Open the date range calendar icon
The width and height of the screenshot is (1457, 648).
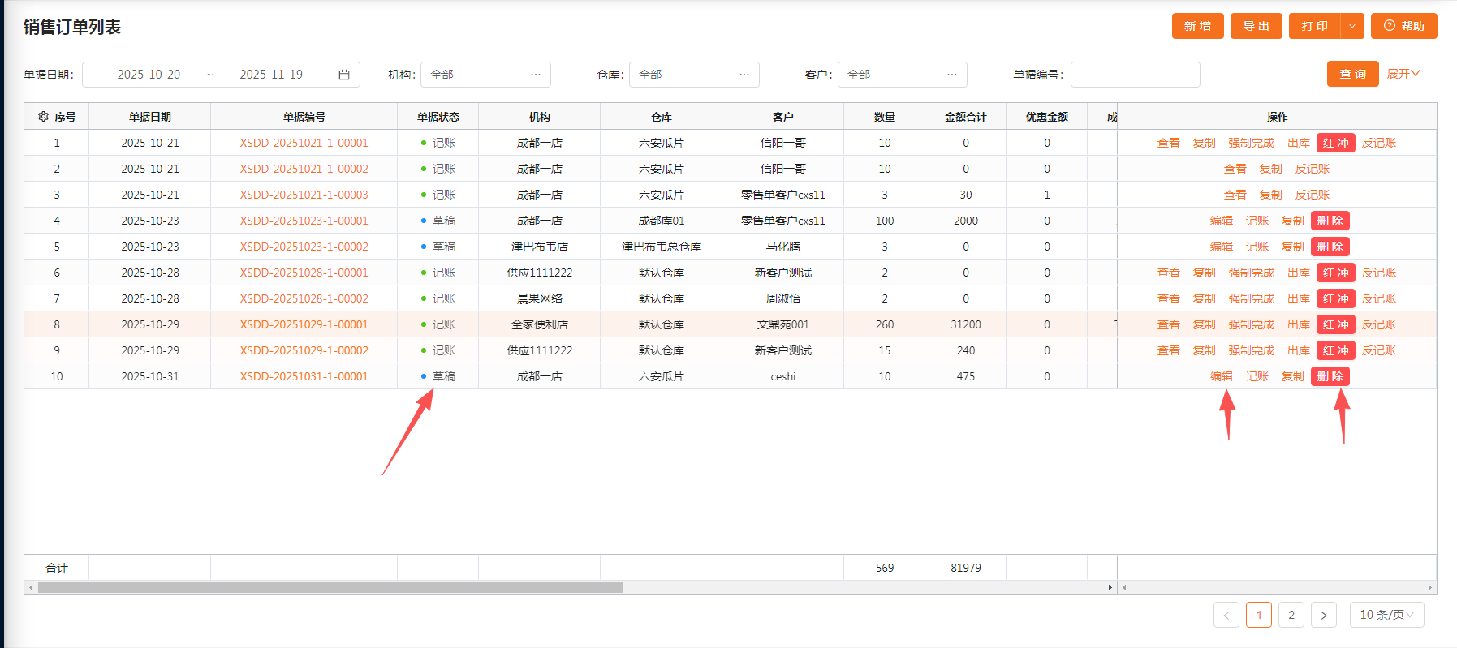click(344, 75)
